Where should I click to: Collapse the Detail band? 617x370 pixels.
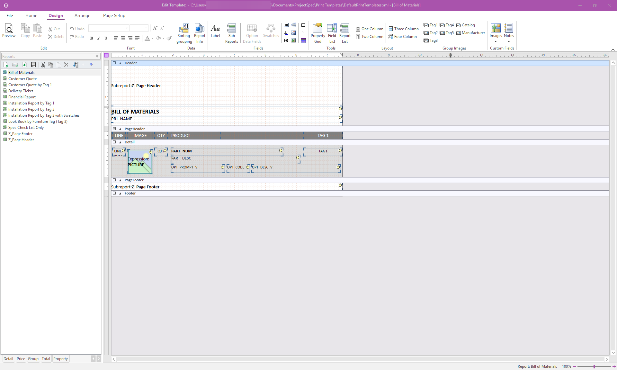click(x=114, y=142)
